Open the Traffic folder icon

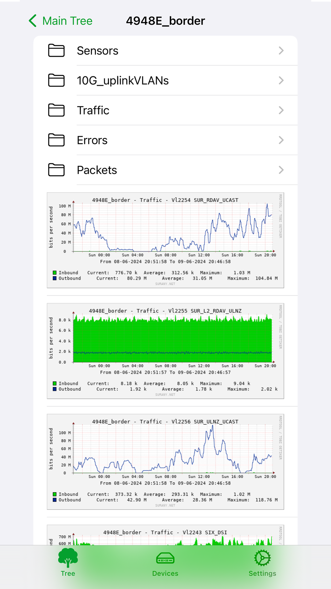tap(56, 110)
